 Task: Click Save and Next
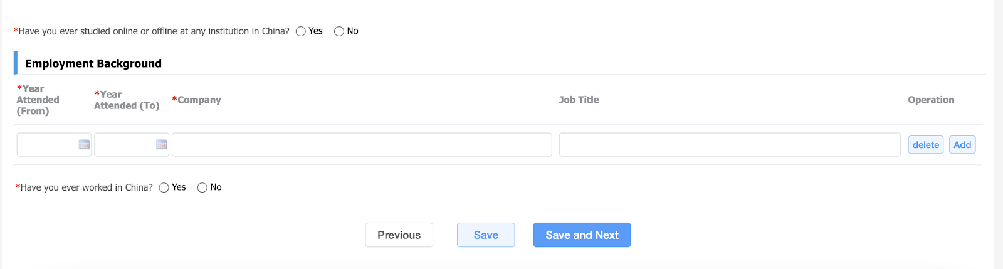pos(582,235)
